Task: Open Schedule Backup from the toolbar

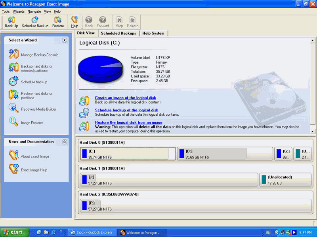Action: click(x=35, y=22)
